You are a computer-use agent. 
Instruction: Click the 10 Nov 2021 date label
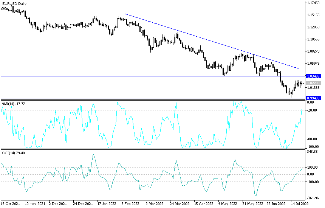click(x=35, y=203)
